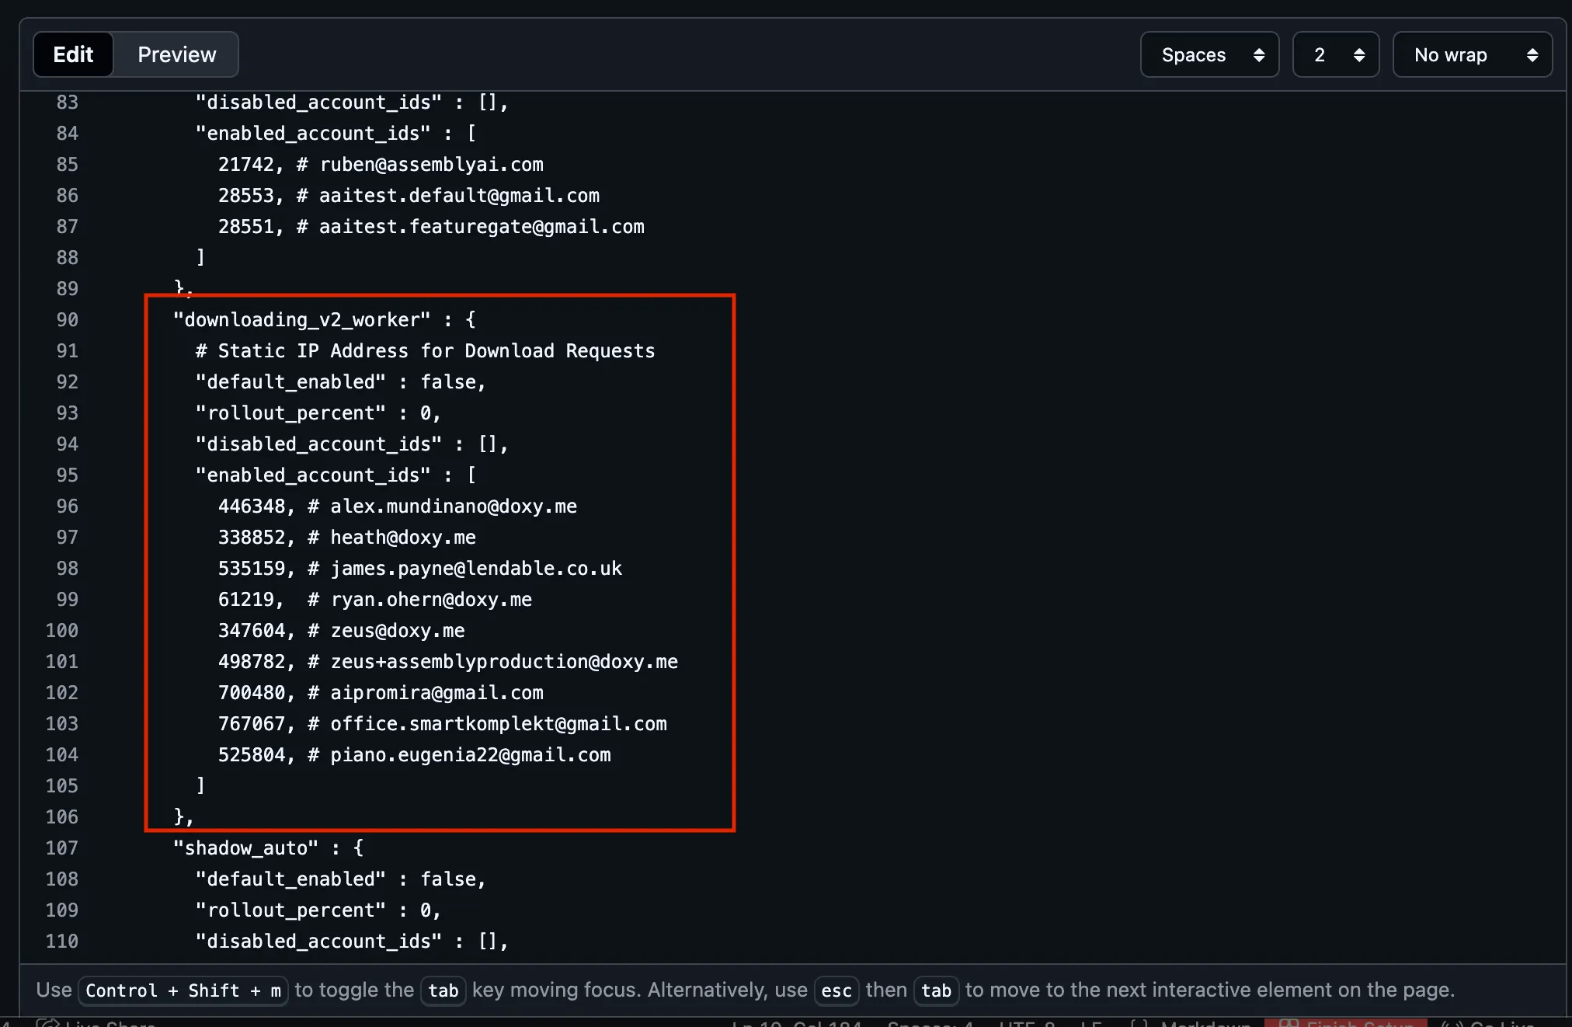The width and height of the screenshot is (1572, 1027).
Task: Open the Spaces indent mode dropdown
Action: coord(1209,54)
